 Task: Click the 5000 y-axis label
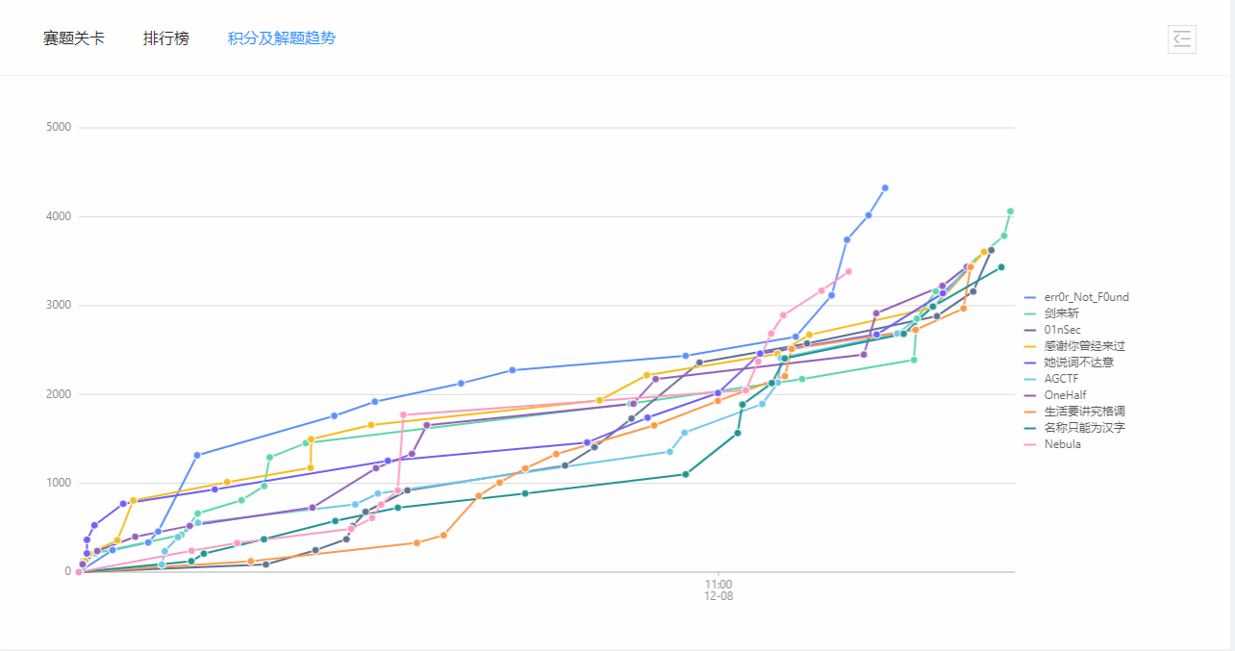[60, 127]
